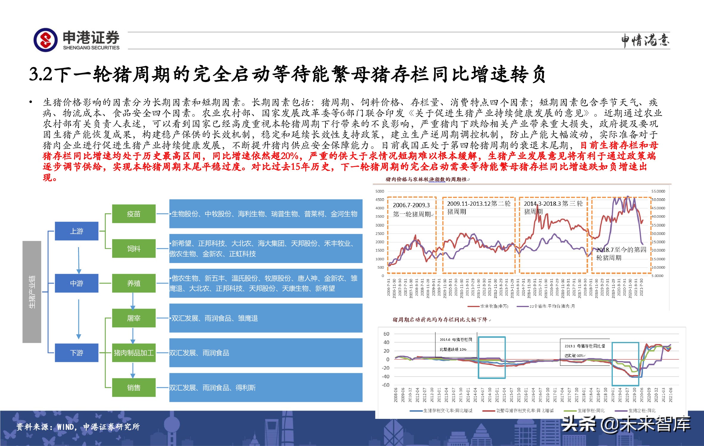Click chart title 猪周期启动前兆均为存栏同比大幅下降

click(x=440, y=320)
